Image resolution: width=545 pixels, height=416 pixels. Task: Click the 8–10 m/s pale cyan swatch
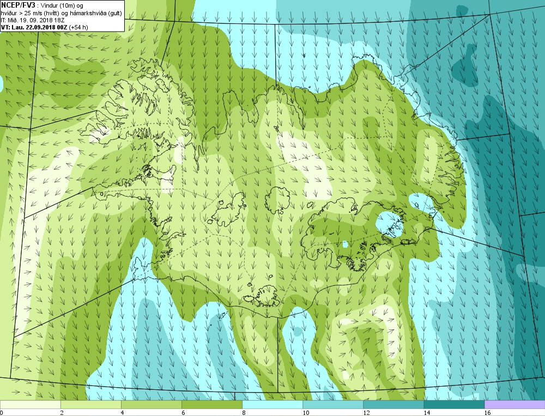(272, 405)
